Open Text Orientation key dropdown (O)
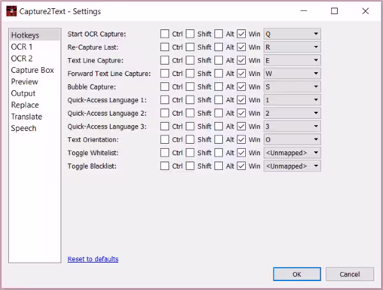 point(292,140)
